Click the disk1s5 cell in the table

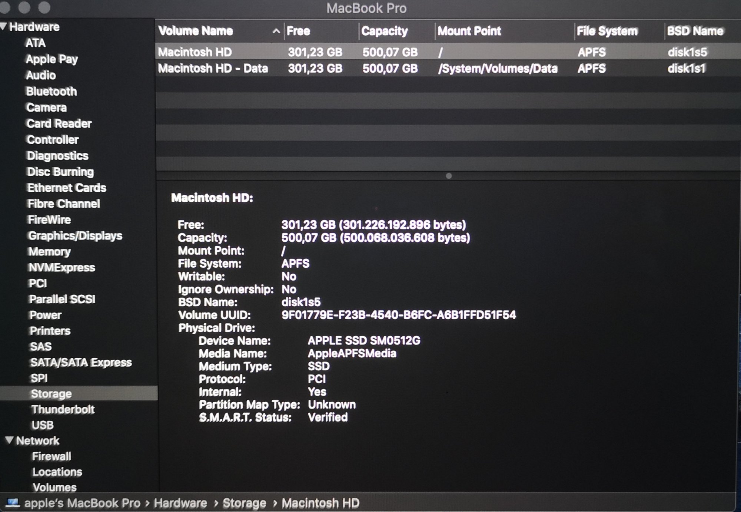pyautogui.click(x=688, y=52)
